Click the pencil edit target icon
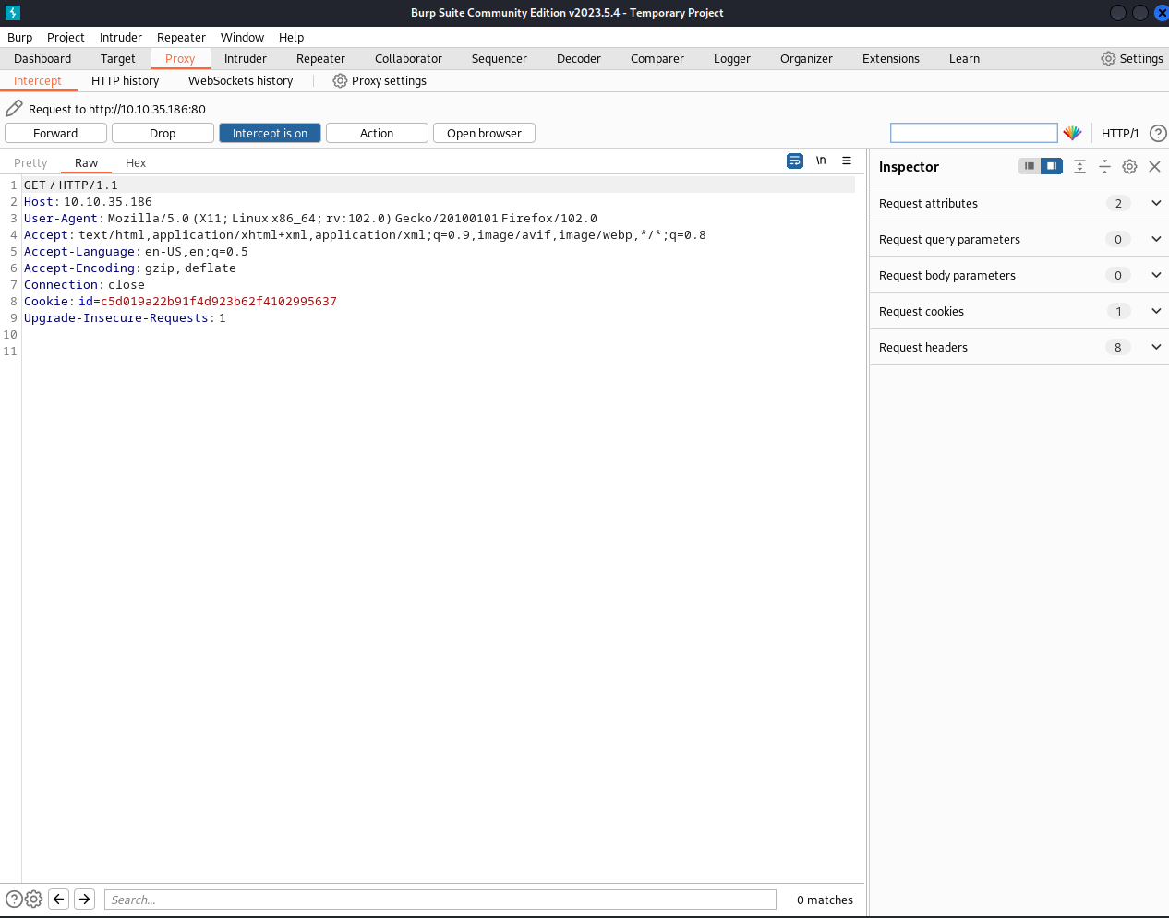 (14, 109)
